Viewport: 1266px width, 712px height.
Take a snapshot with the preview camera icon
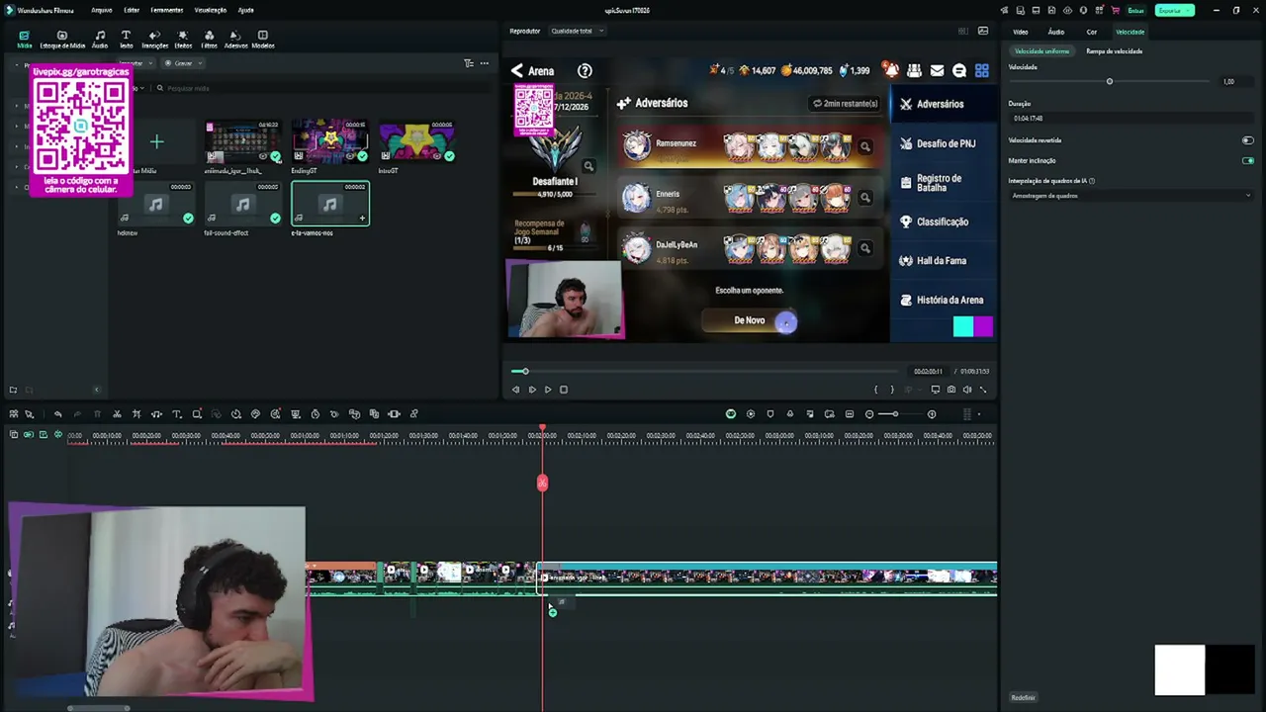[951, 390]
